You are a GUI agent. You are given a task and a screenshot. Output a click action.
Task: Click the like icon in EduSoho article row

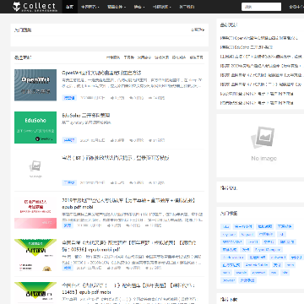tap(112, 140)
